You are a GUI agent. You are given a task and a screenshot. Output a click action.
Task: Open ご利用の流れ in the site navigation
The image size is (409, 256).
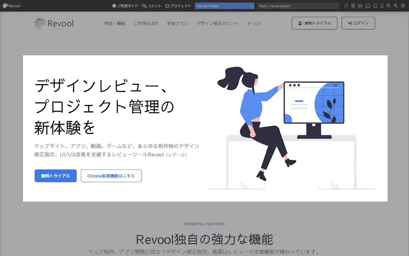click(146, 23)
